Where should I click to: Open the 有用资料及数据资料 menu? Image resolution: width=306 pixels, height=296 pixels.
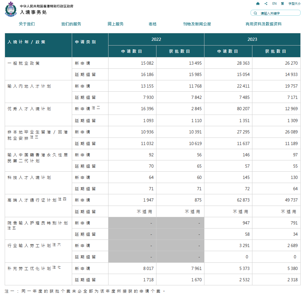(263, 24)
